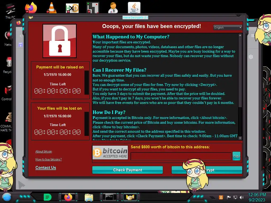Open the network tray icon
Viewport: 271px width, 203px height.
235,197
